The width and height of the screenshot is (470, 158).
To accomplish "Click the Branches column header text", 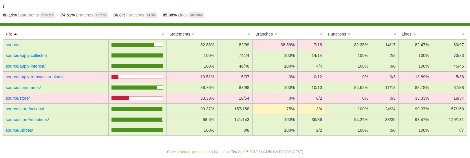I will 264,34.
